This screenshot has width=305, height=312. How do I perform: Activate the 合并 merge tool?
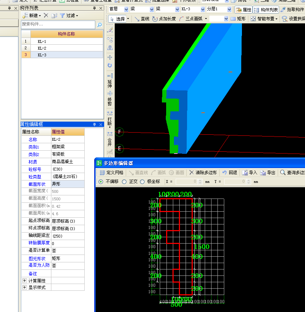pos(110,139)
